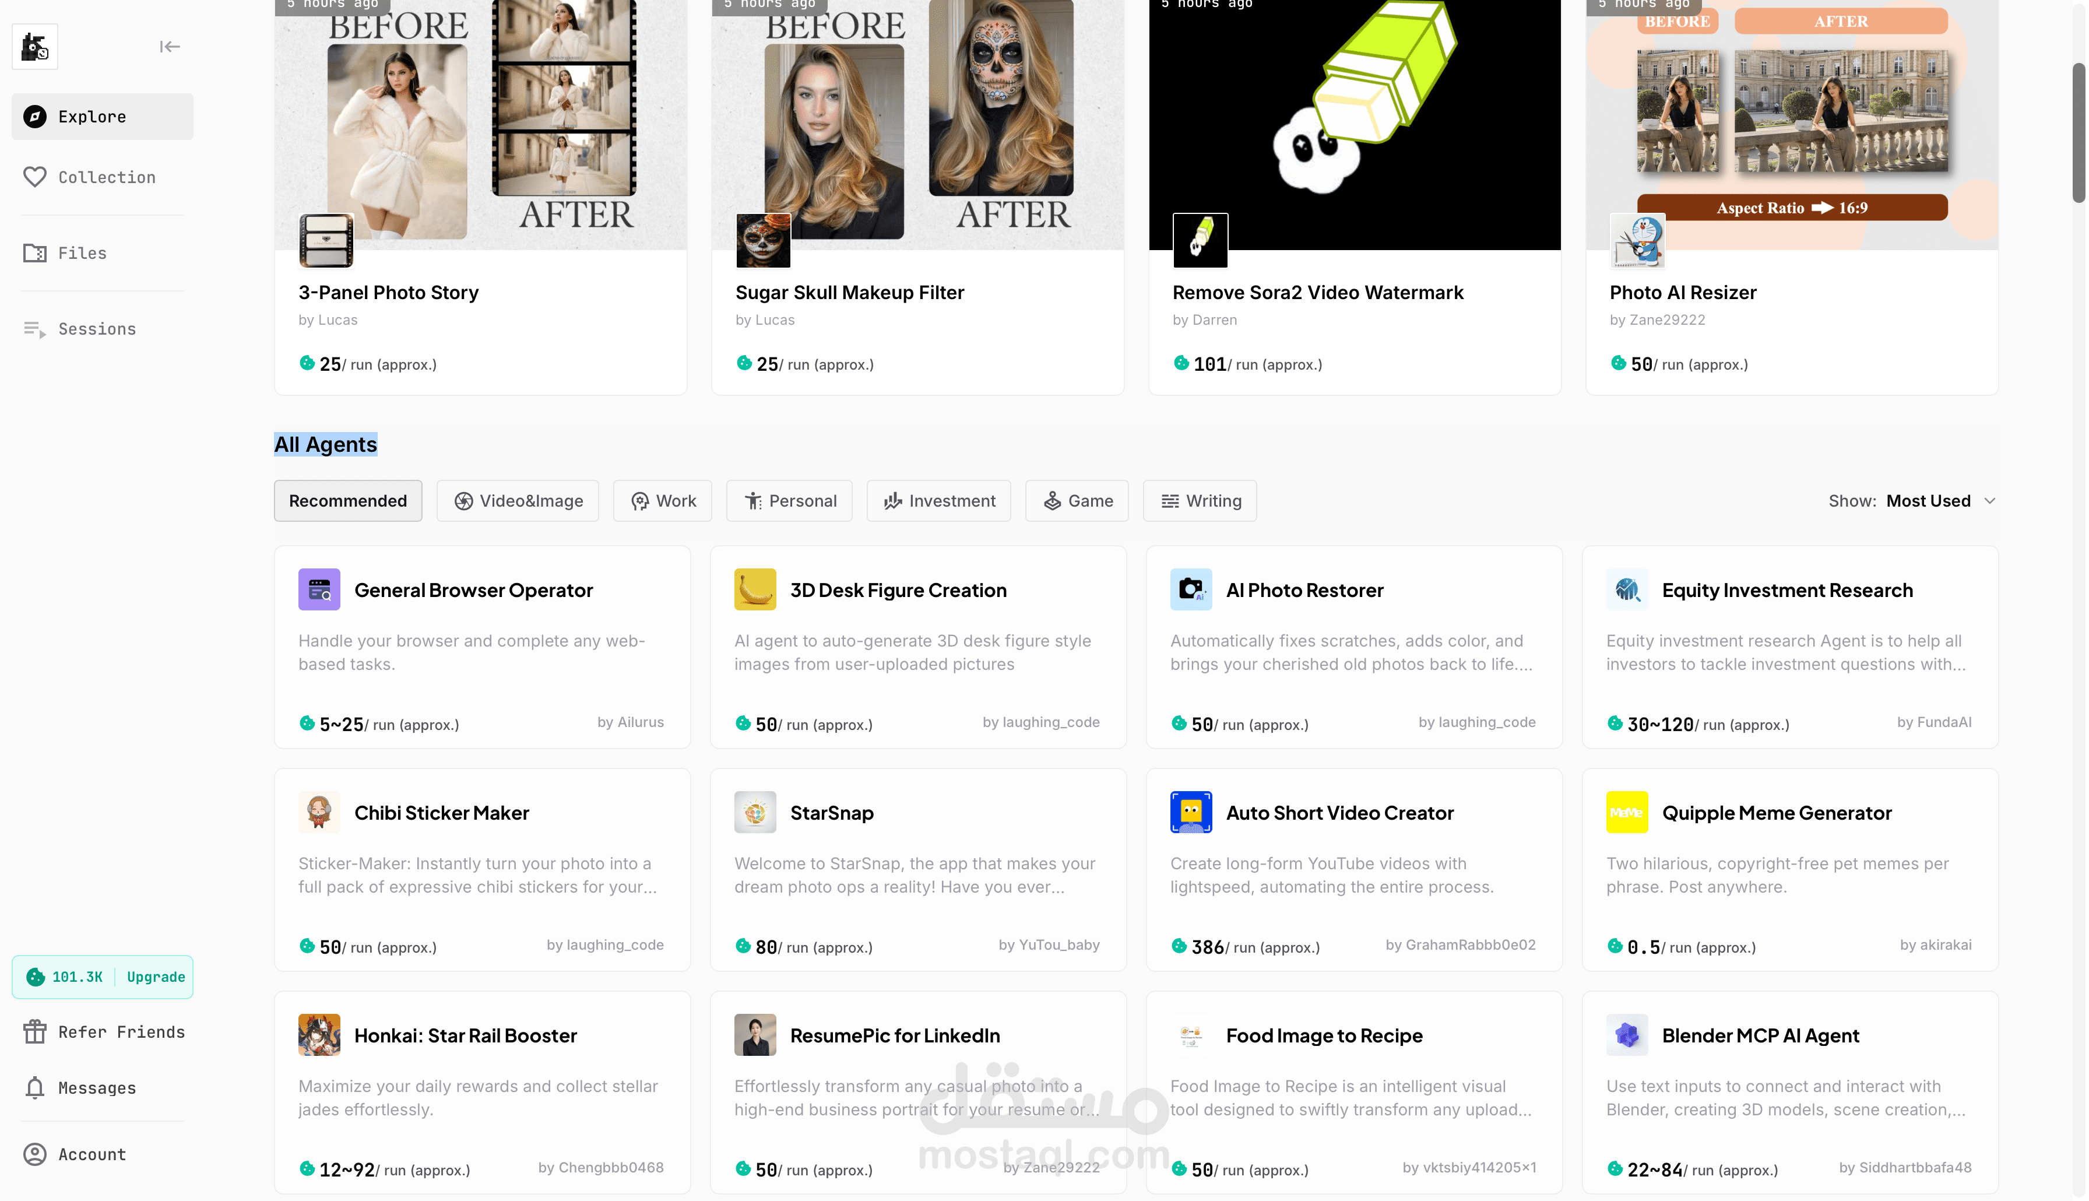Screen dimensions: 2089x1201
Task: Click the Quipple Meme Generator icon
Action: pyautogui.click(x=1627, y=813)
